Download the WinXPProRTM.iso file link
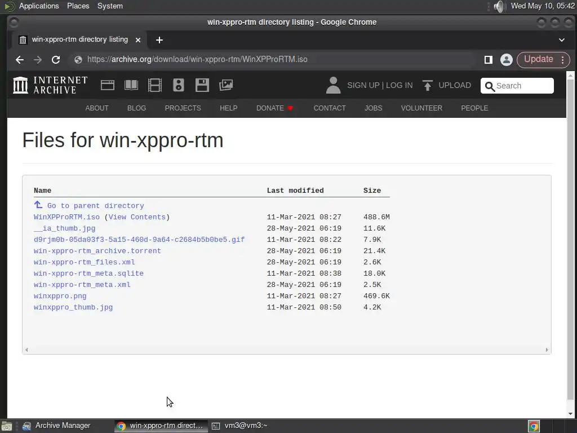Image resolution: width=577 pixels, height=433 pixels. [66, 217]
